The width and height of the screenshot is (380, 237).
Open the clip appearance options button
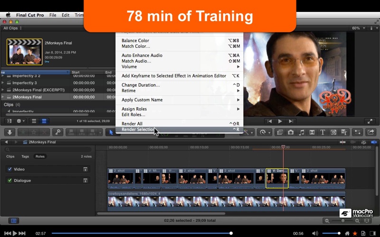pos(367,221)
